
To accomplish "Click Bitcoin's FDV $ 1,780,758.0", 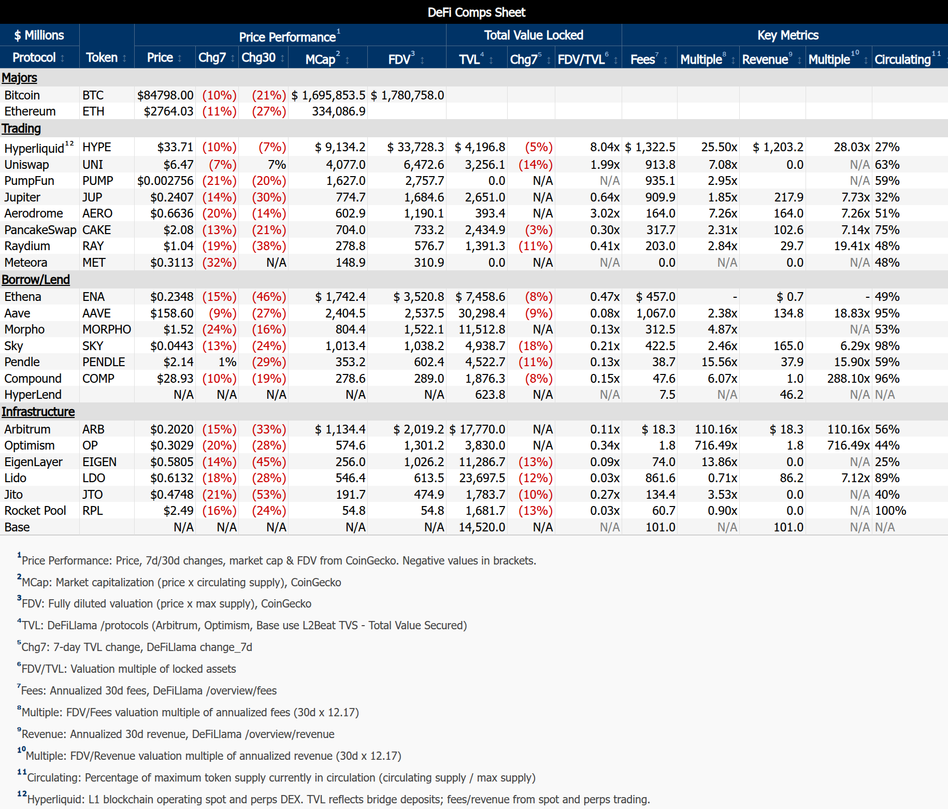I will 407,95.
